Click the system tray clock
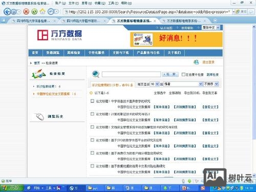The image size is (256, 192). tap(249, 188)
